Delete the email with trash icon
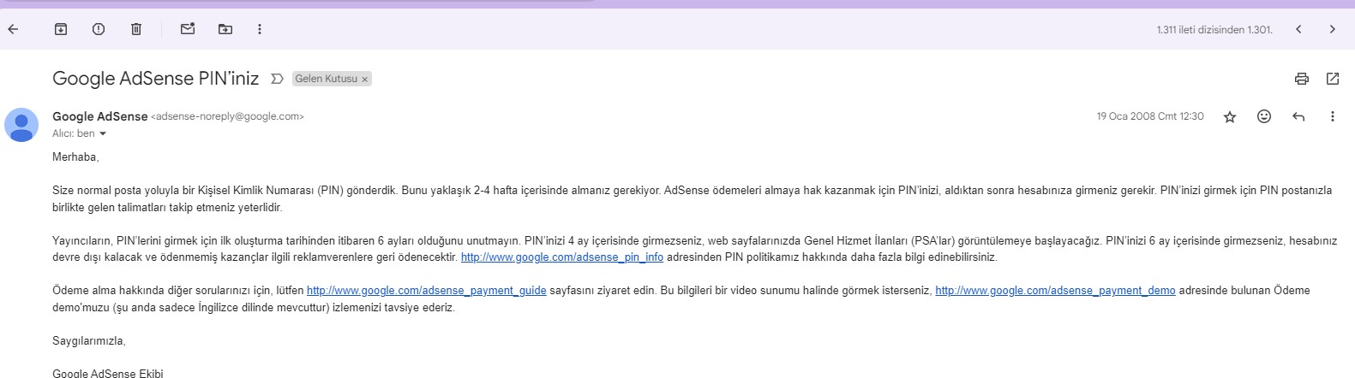Image resolution: width=1355 pixels, height=378 pixels. point(136,29)
